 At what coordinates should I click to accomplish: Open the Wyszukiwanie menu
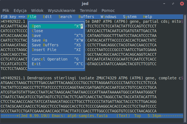pyautogui.click(x=61, y=11)
